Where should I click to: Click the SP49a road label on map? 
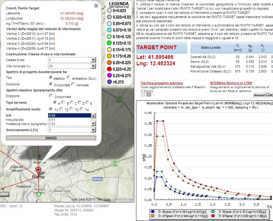[x=97, y=179]
